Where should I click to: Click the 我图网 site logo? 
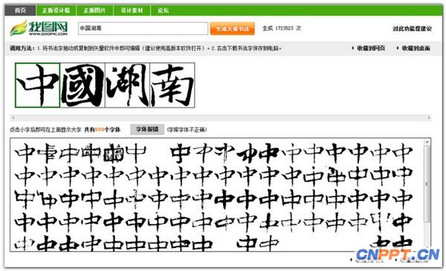point(39,28)
